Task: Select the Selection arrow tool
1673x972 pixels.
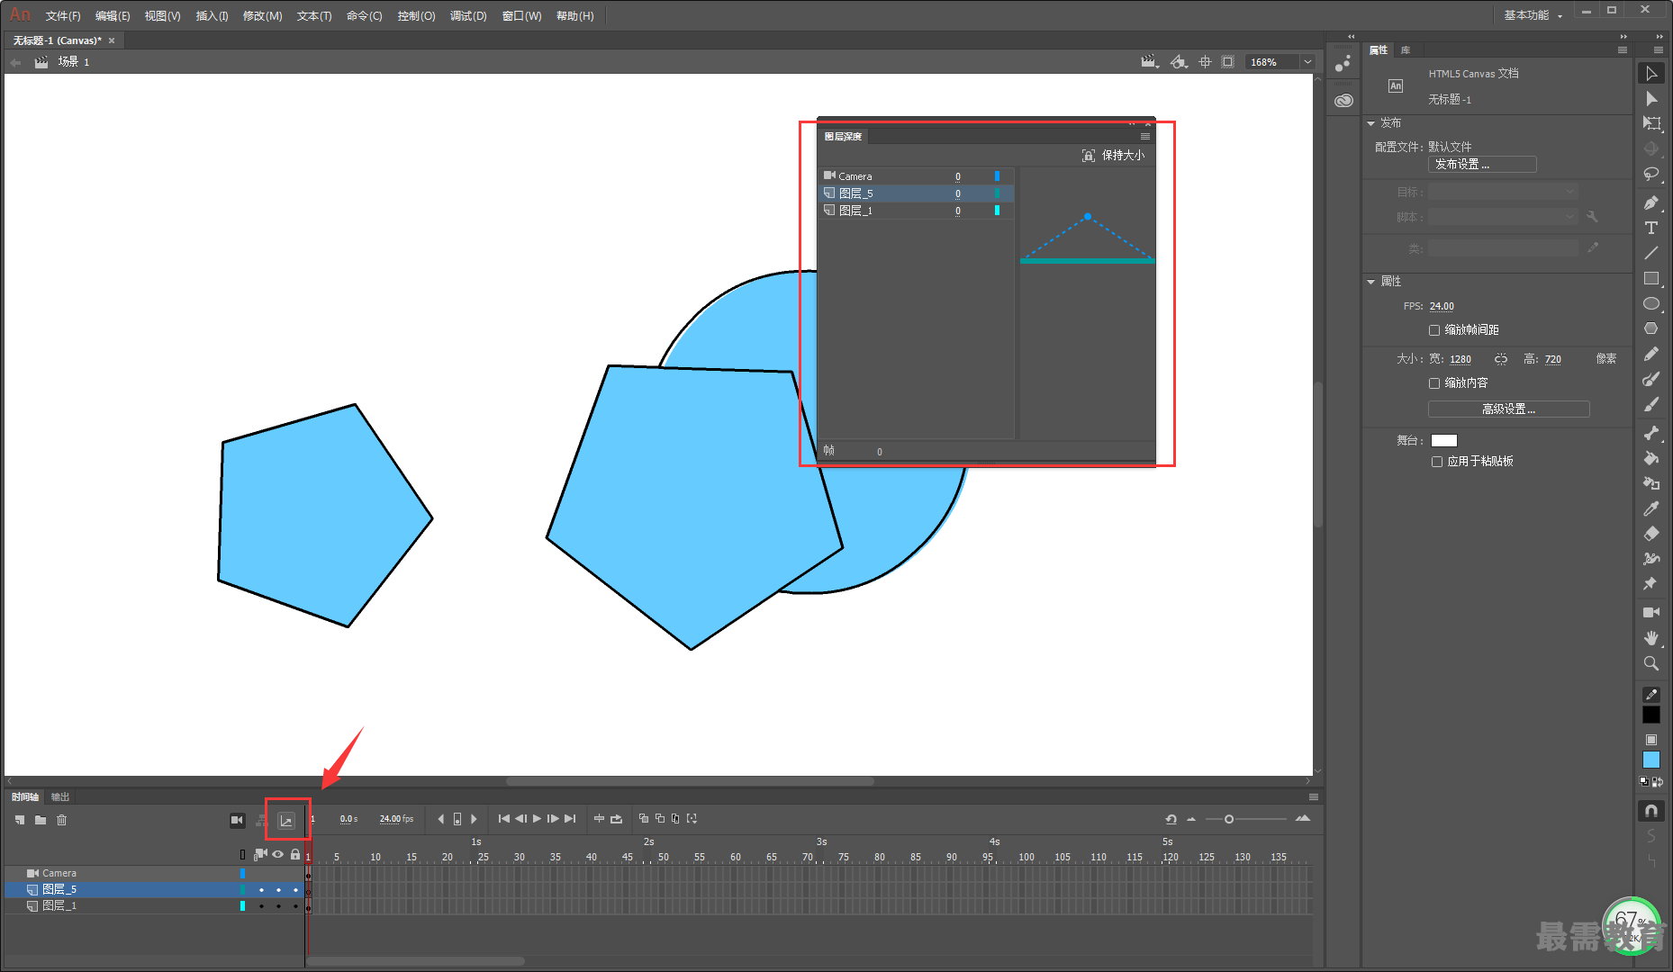Action: point(1650,74)
